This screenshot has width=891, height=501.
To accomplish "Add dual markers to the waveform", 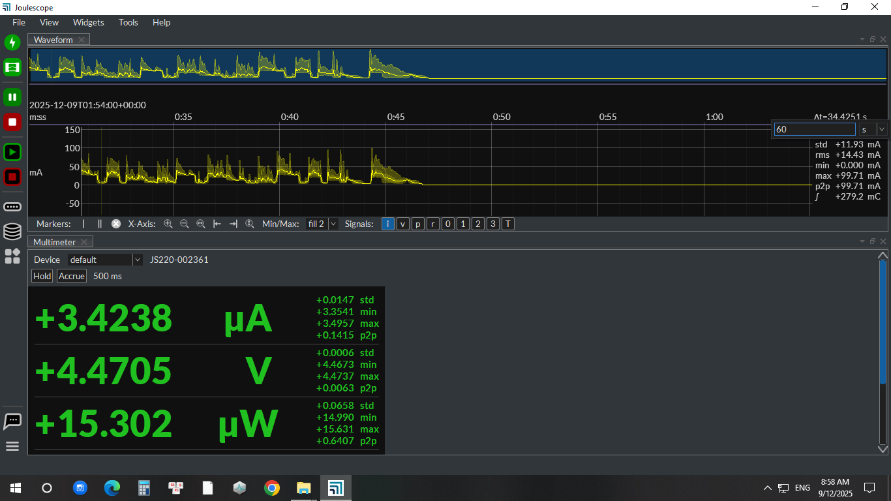I will point(99,224).
